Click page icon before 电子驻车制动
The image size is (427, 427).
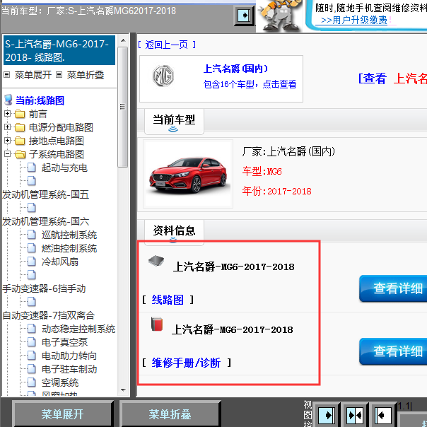(32, 369)
